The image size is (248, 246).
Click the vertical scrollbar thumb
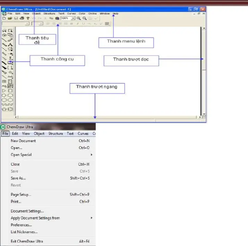[204, 50]
